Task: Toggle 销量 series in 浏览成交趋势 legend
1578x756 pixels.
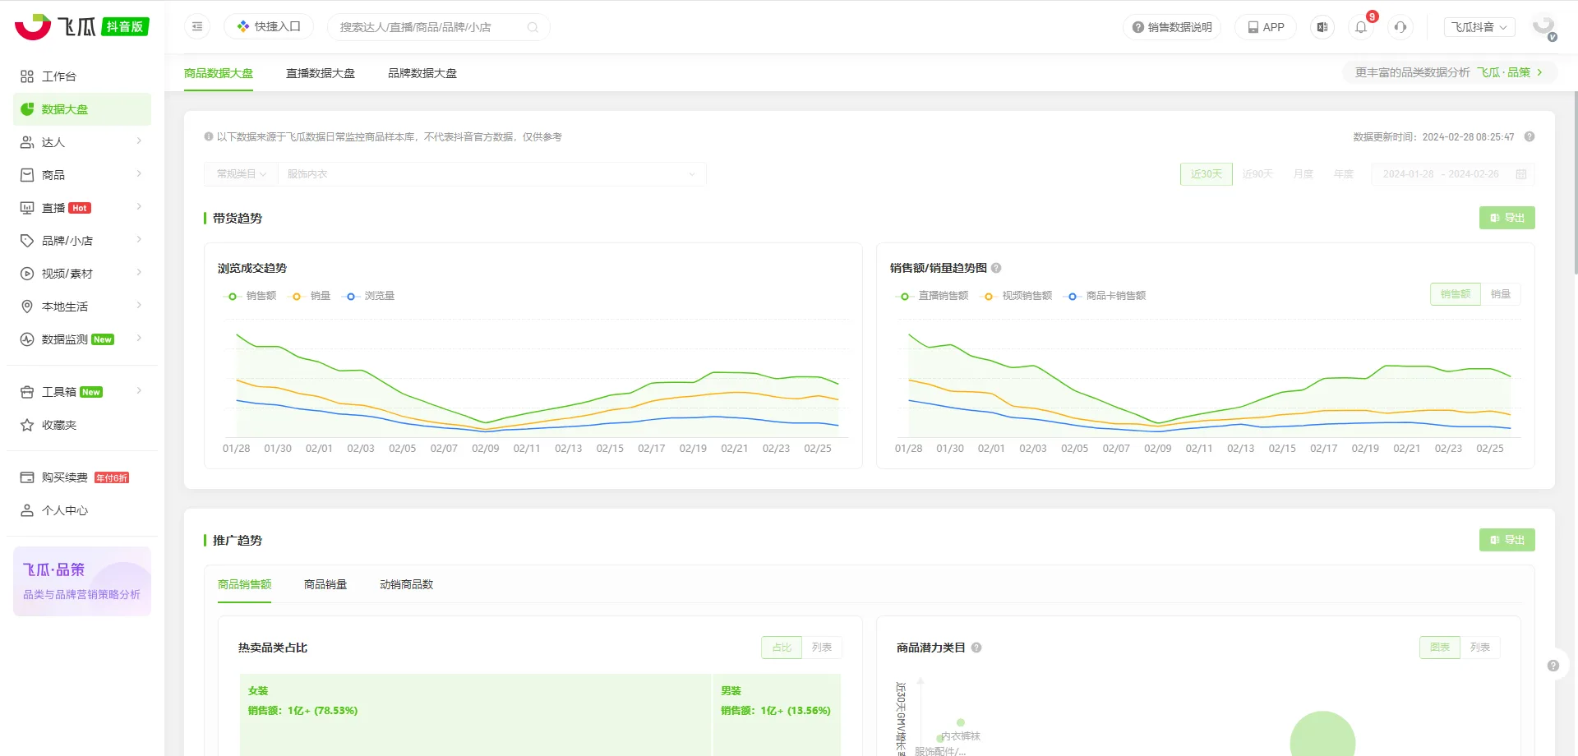Action: point(309,296)
